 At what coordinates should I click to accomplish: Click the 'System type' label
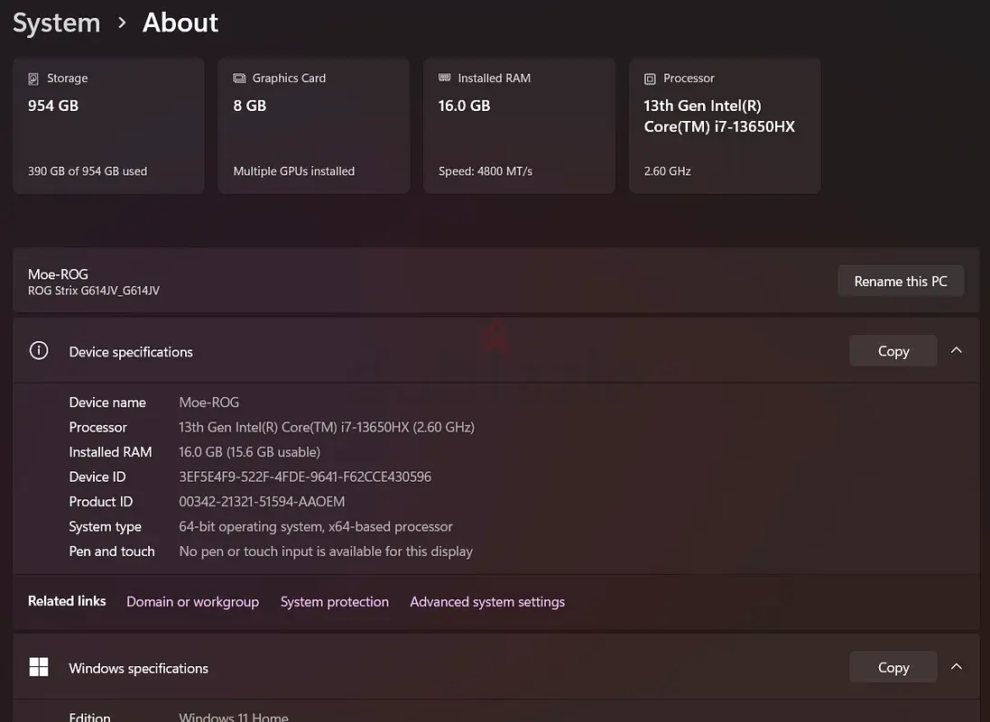click(106, 527)
